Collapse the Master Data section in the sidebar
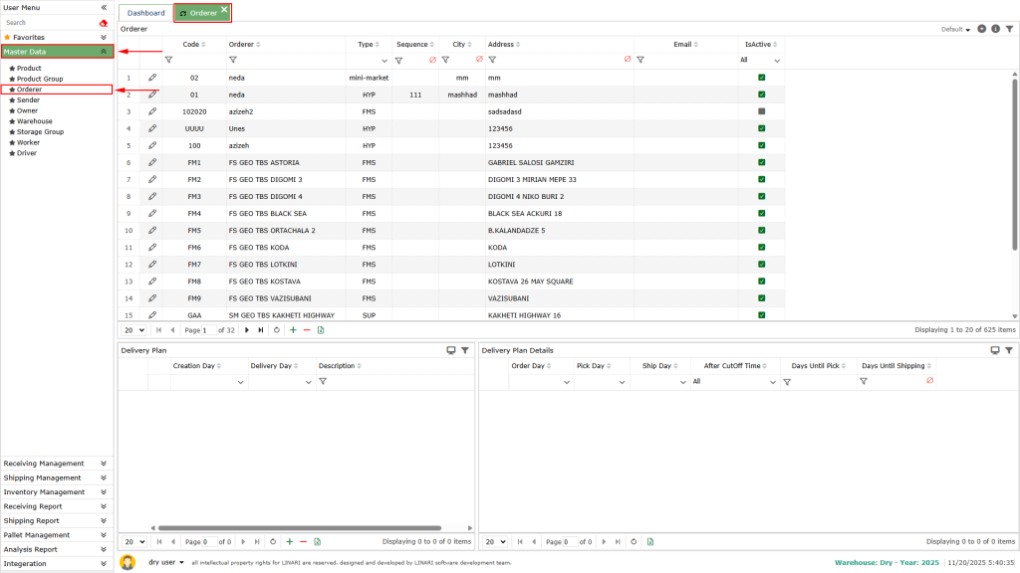The image size is (1020, 573). pyautogui.click(x=103, y=51)
